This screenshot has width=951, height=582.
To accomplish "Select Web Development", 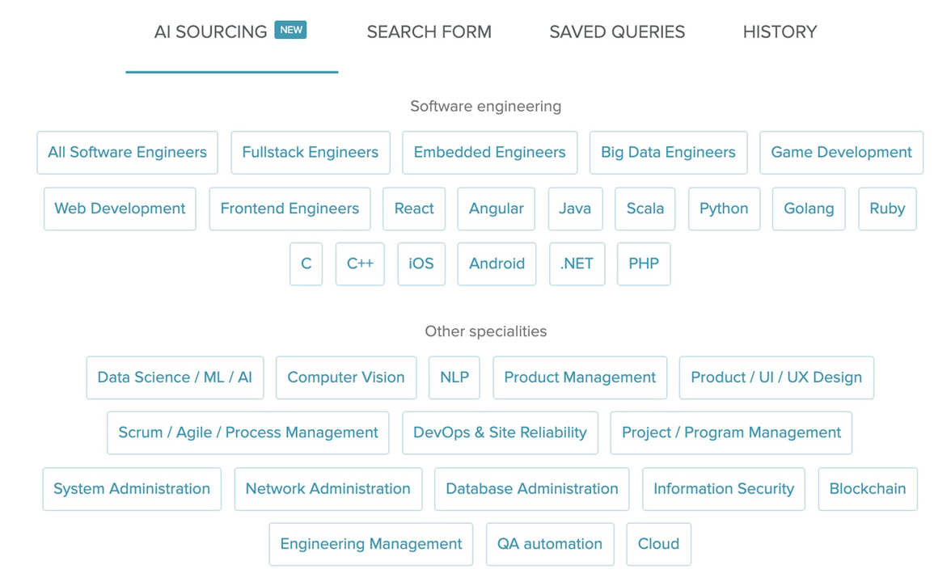I will coord(120,209).
